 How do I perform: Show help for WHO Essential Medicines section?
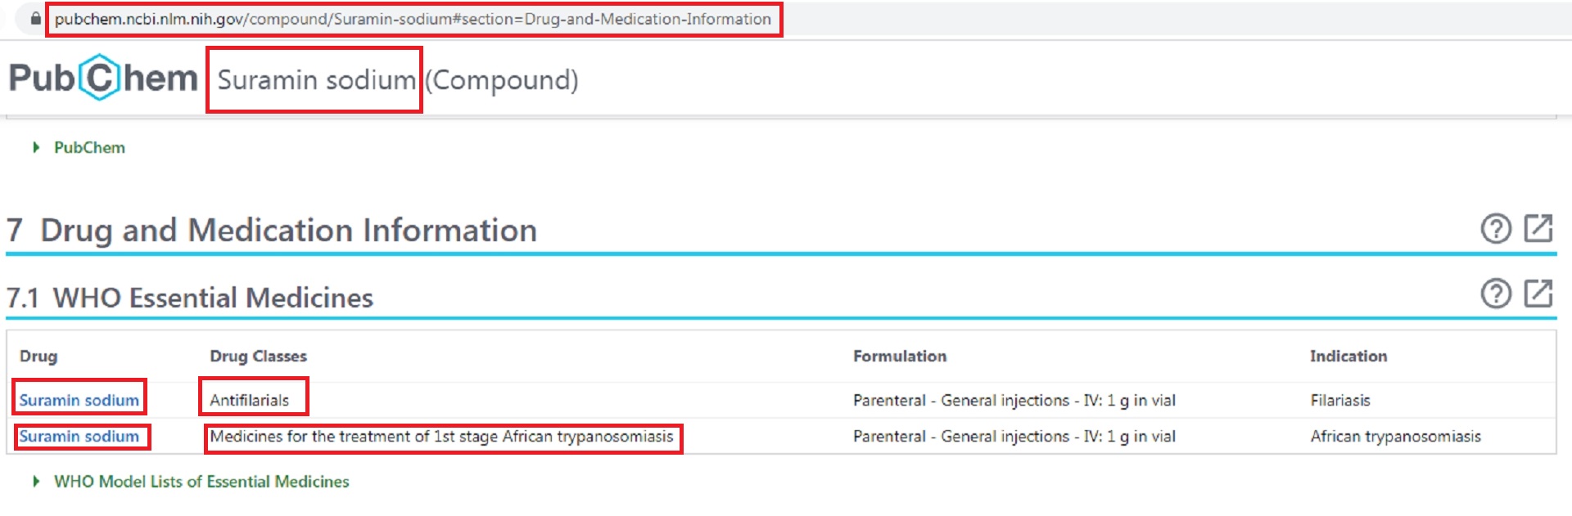[x=1496, y=294]
